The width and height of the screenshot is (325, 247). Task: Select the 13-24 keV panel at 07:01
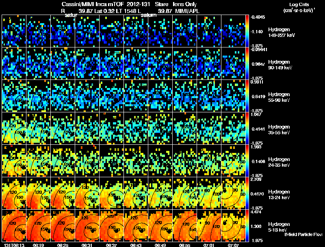[209, 193]
